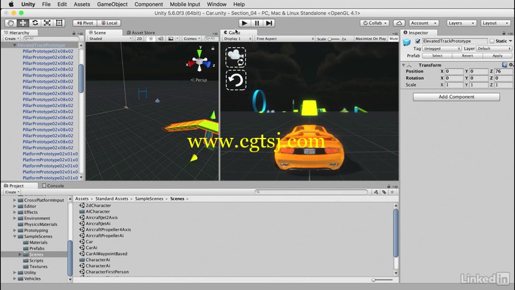Viewport: 515px width, 290px height.
Task: Open the Layout dropdown
Action: click(495, 23)
